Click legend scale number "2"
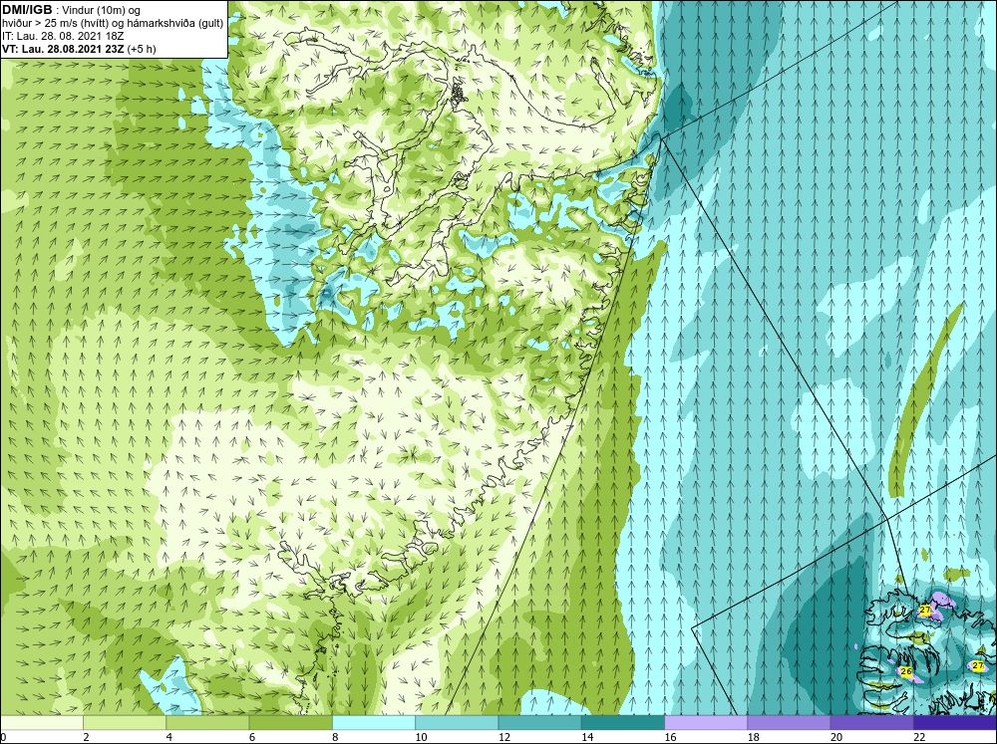Viewport: 997px width, 744px height. pos(86,736)
